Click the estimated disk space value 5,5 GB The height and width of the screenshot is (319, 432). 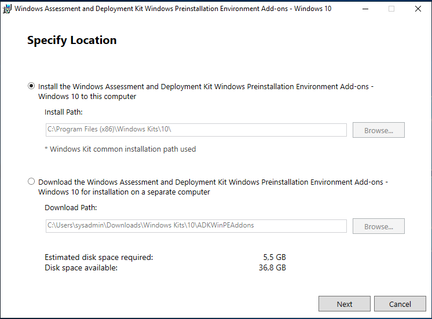click(274, 257)
